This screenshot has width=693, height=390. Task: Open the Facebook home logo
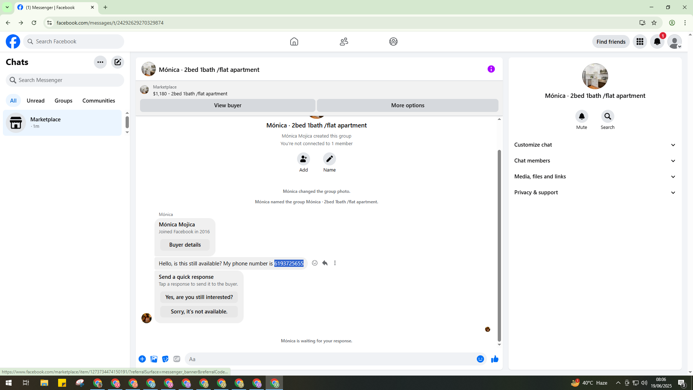tap(13, 42)
